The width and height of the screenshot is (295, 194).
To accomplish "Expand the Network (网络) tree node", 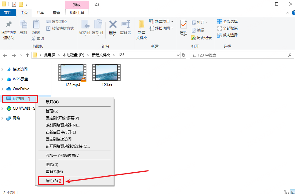I will click(2, 118).
